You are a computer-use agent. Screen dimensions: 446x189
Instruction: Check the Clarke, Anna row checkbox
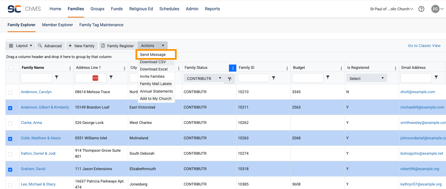coord(10,123)
